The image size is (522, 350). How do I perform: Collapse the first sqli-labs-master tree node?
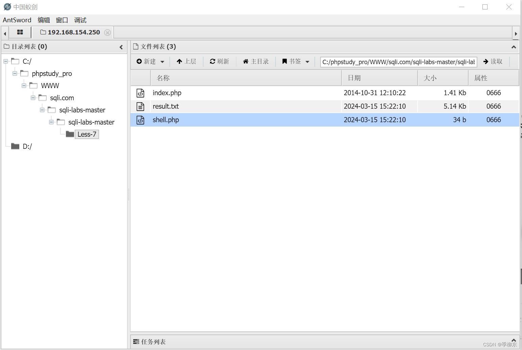pyautogui.click(x=42, y=110)
